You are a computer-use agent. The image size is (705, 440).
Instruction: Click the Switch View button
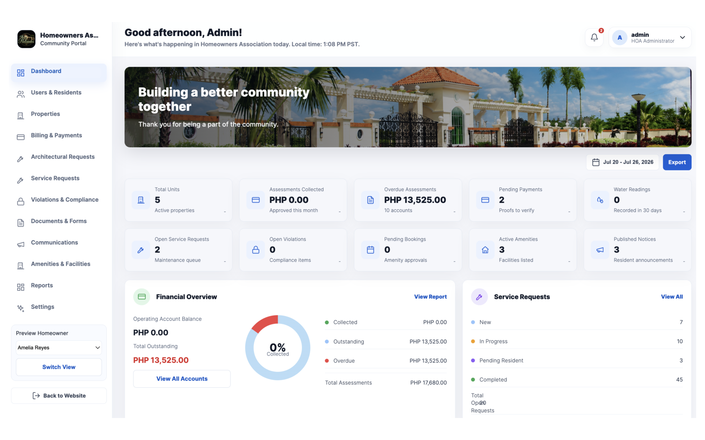(x=59, y=367)
